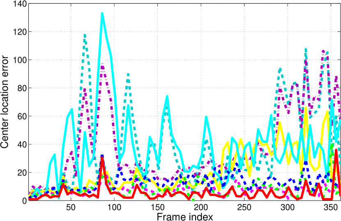Click the first small solid cyan peak at left

point(54,155)
